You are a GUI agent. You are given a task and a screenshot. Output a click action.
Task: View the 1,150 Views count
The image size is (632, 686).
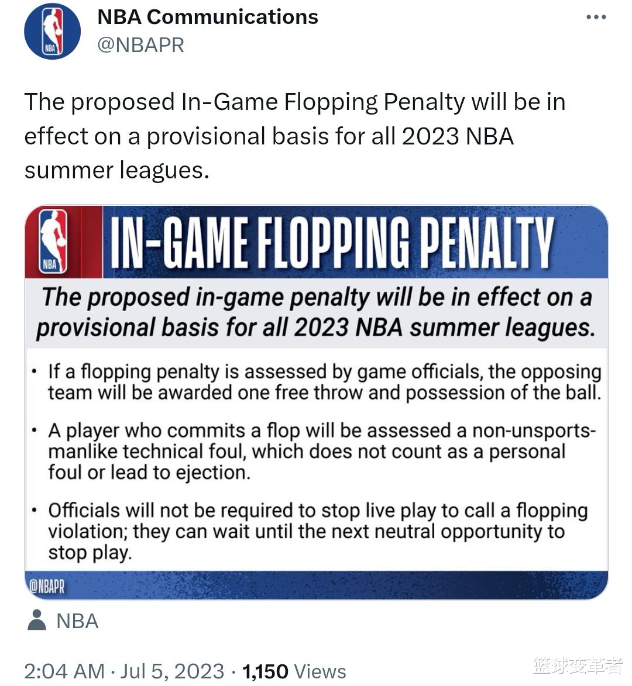(294, 671)
